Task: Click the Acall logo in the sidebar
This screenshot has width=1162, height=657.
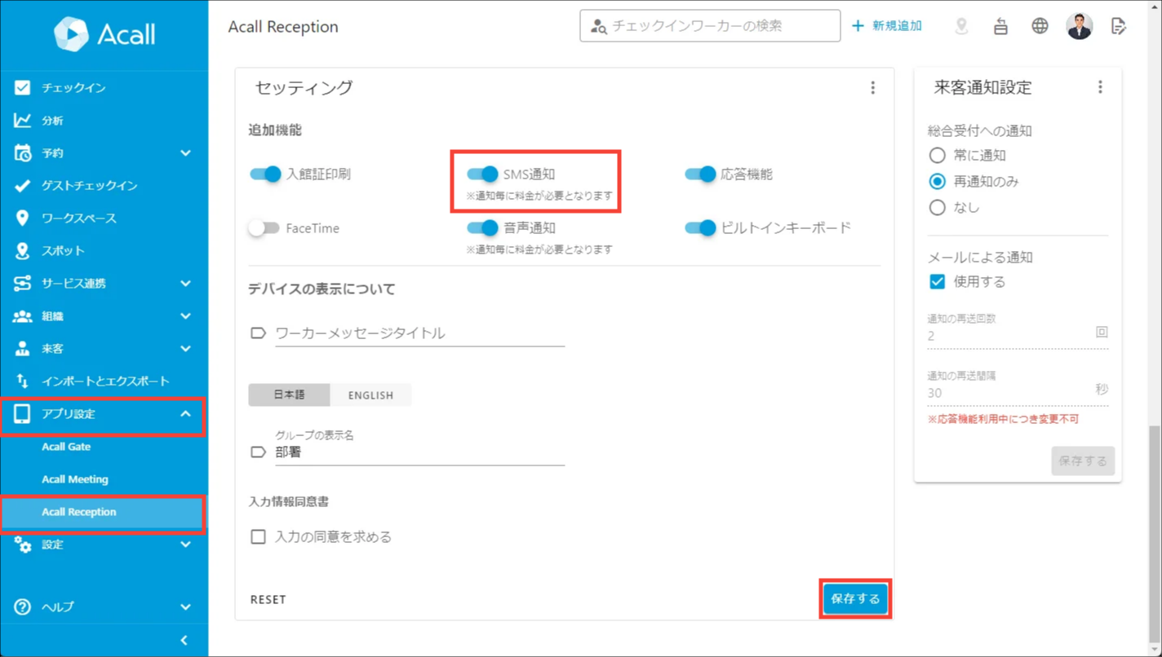Action: (x=104, y=33)
